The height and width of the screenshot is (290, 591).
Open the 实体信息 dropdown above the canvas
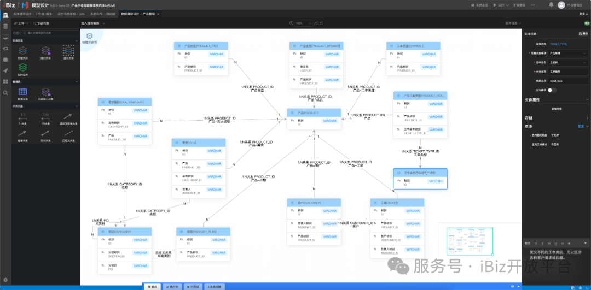pyautogui.click(x=513, y=23)
